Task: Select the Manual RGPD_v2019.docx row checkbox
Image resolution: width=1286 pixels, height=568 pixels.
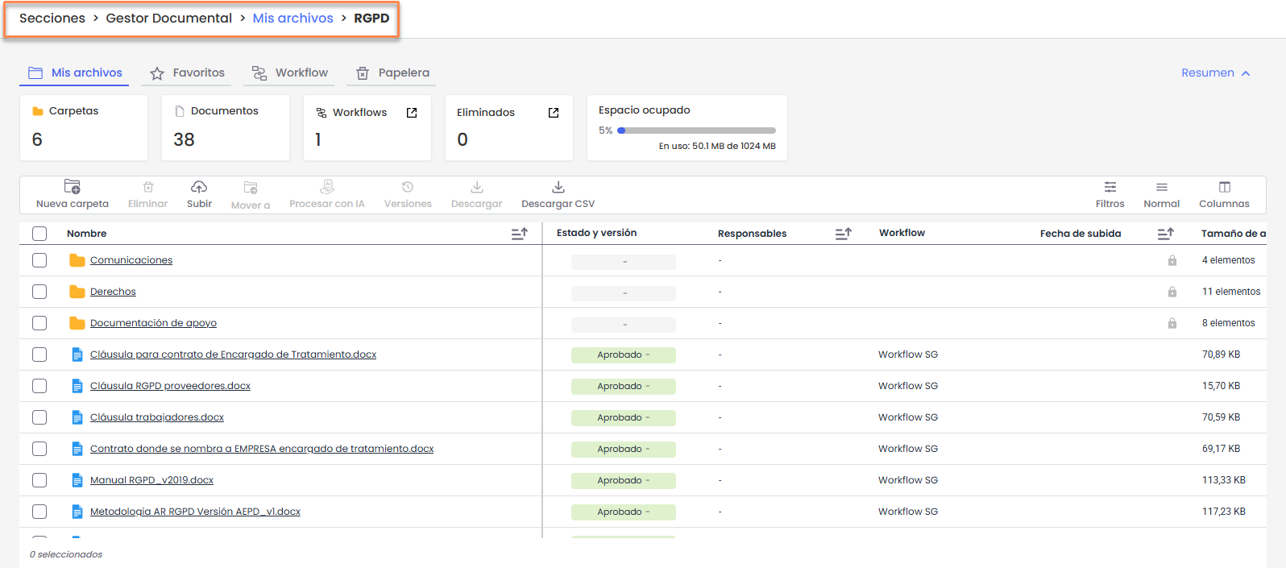Action: click(x=39, y=480)
